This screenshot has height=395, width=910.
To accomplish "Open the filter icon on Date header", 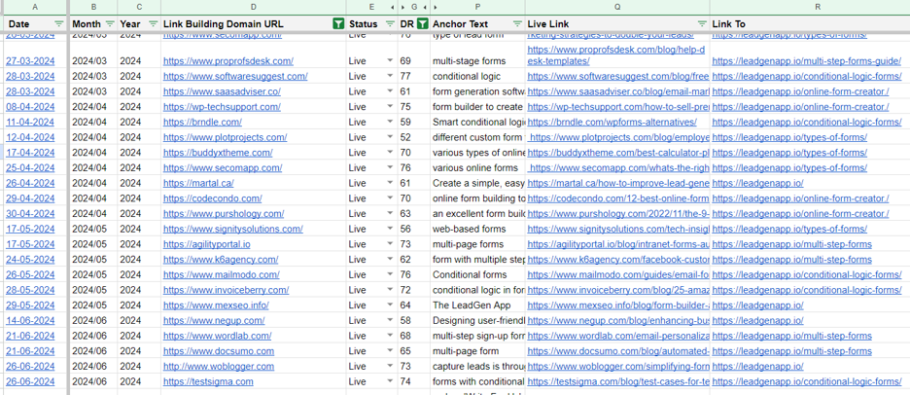I will click(x=58, y=24).
